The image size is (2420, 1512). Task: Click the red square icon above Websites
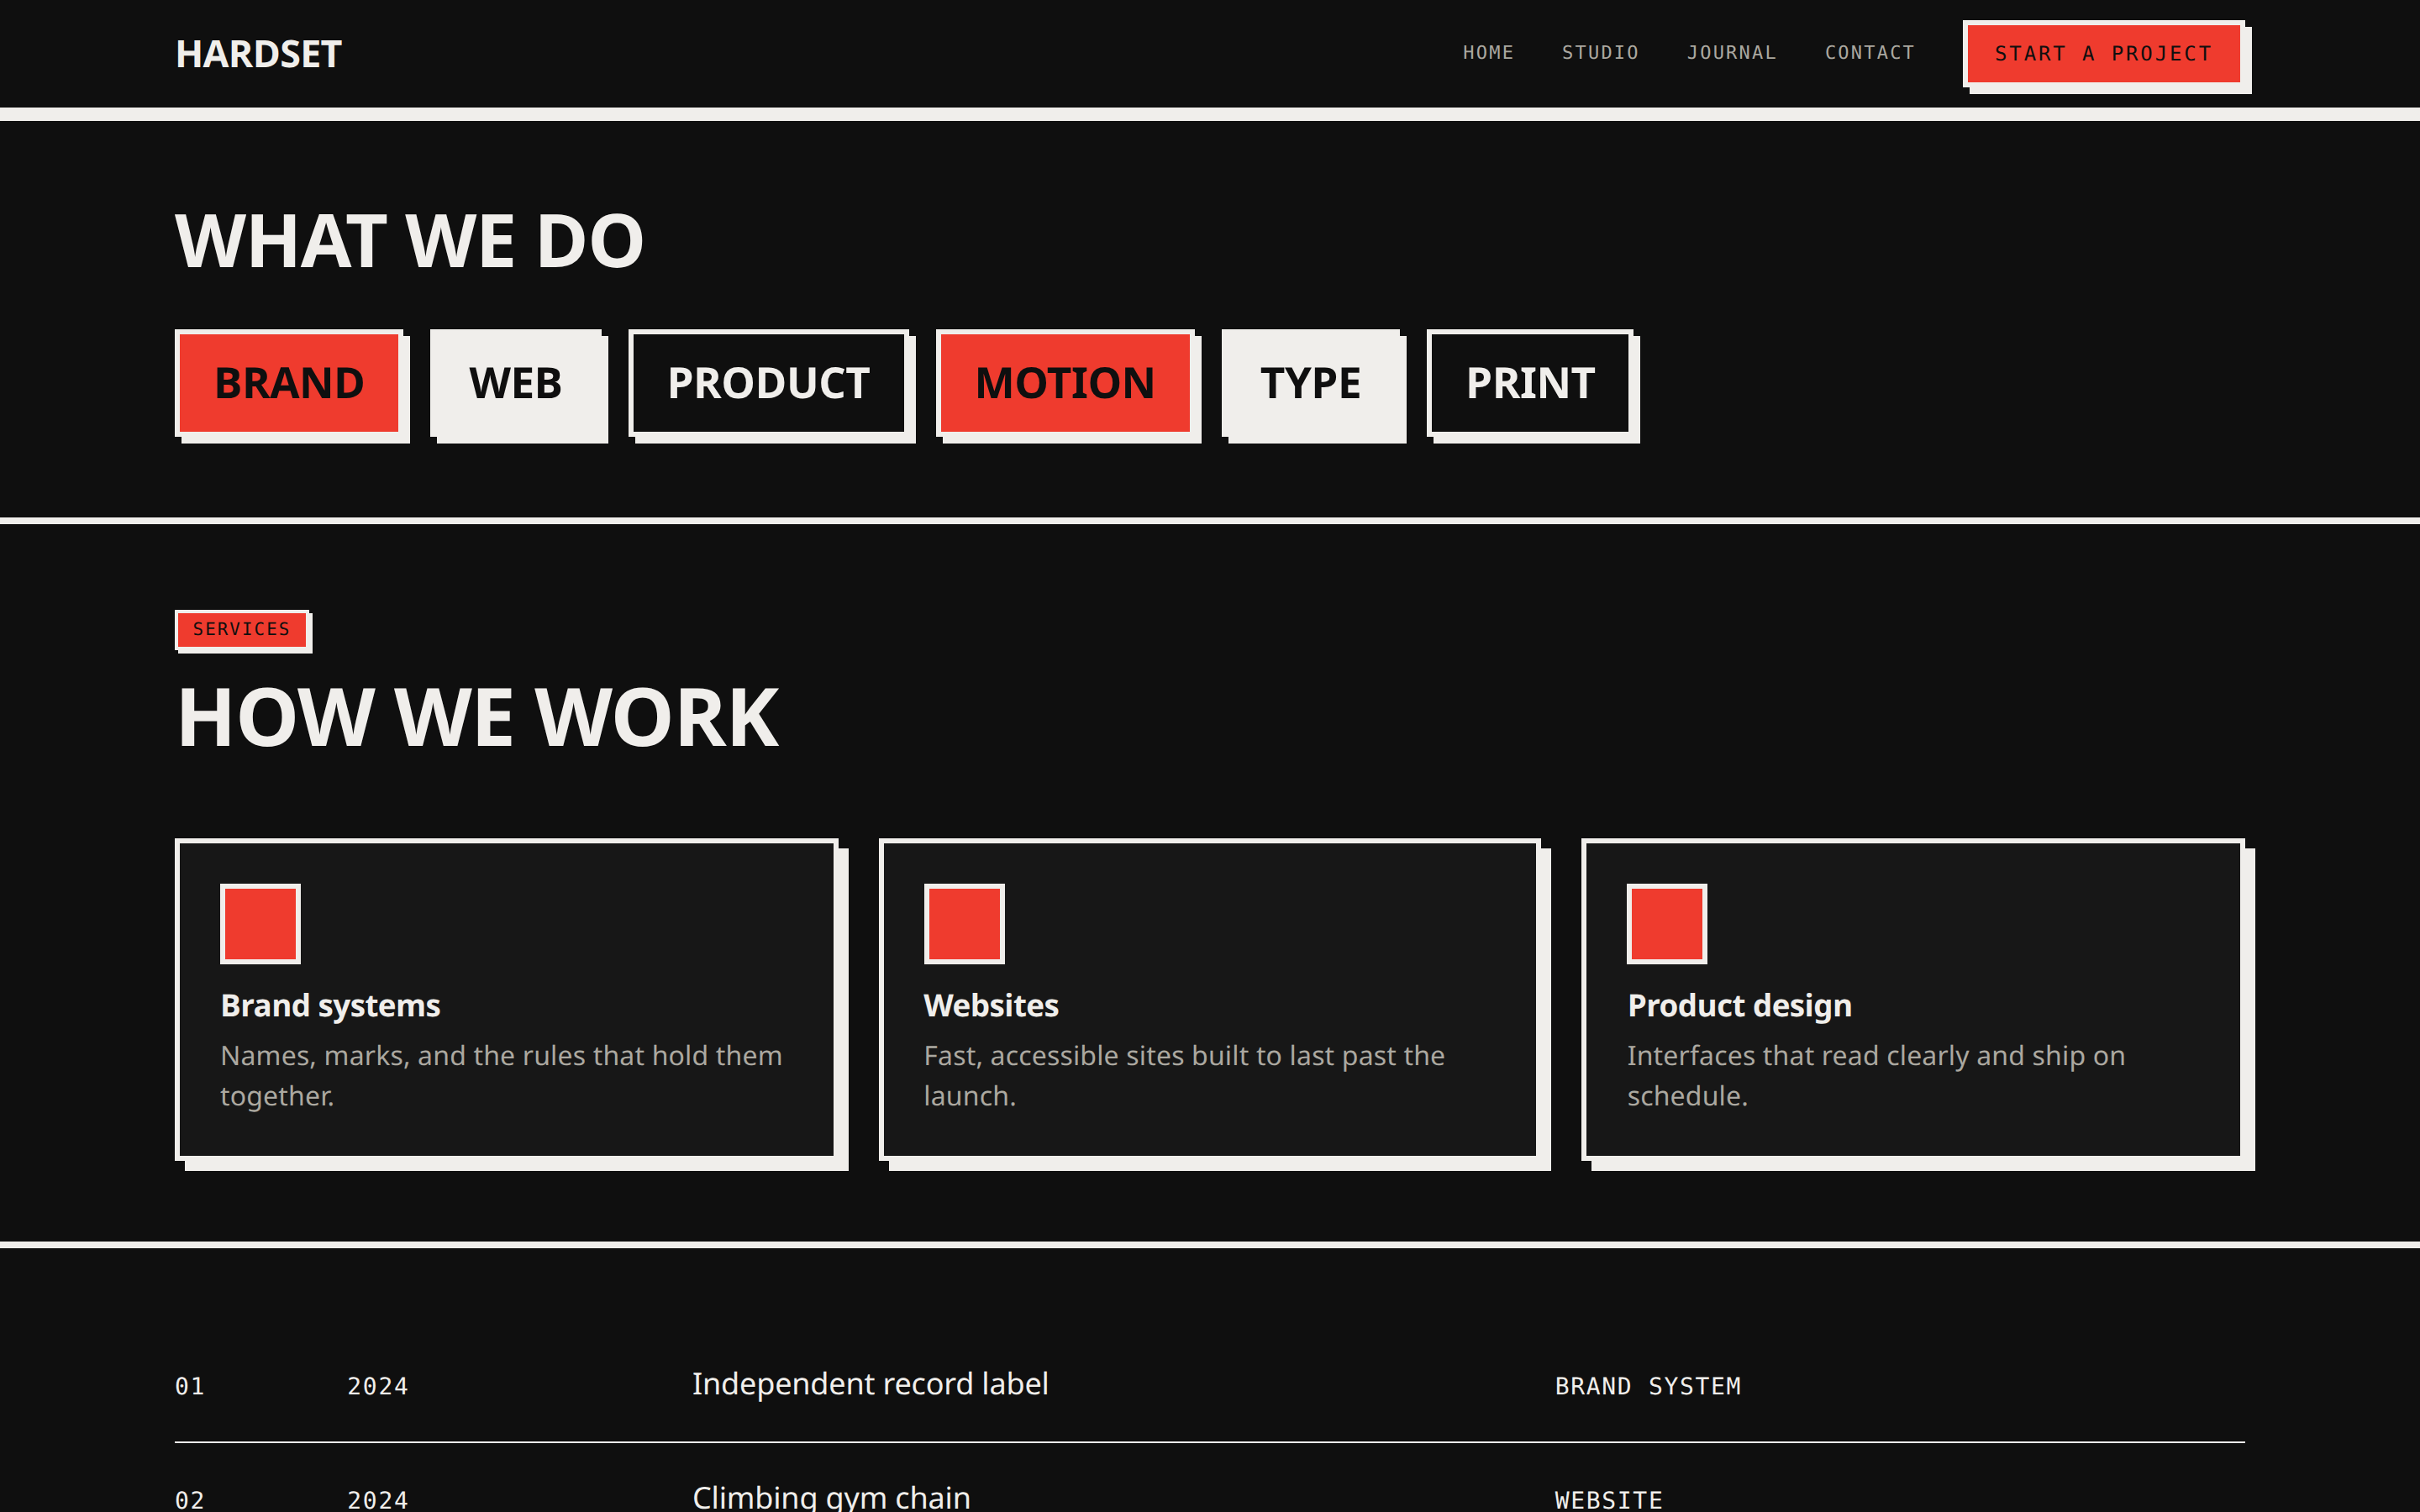pos(964,924)
